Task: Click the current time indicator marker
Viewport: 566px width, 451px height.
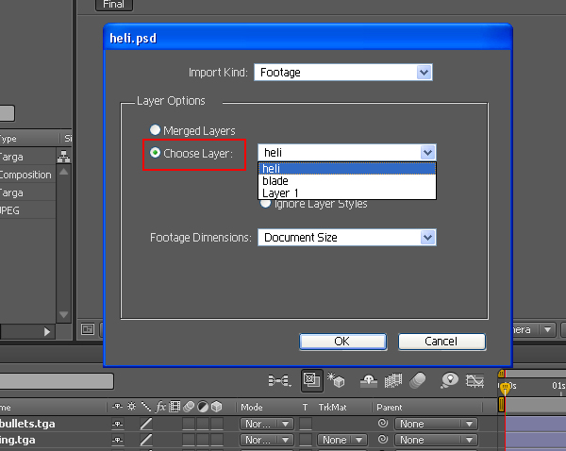Action: (505, 388)
